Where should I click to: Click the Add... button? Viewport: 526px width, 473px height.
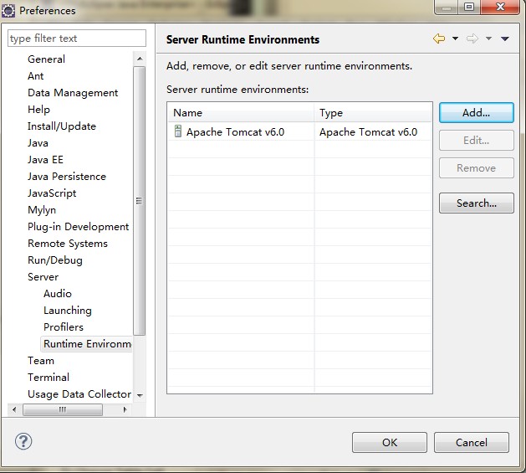pos(477,112)
